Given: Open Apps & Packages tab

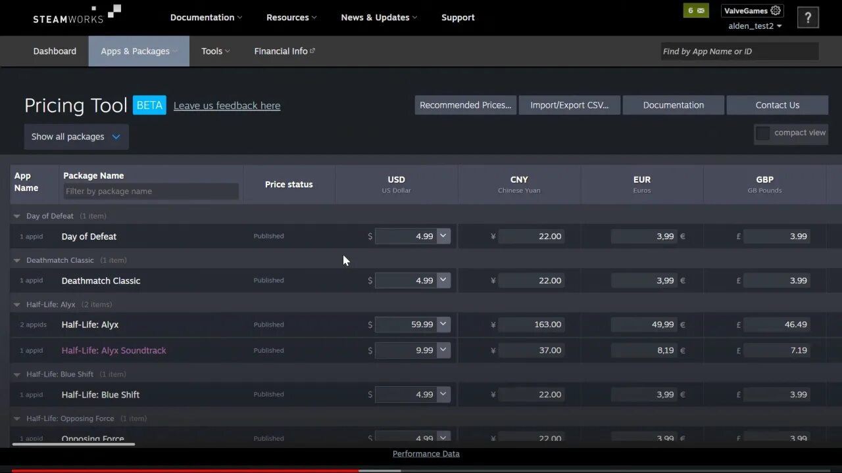Looking at the screenshot, I should (x=139, y=51).
